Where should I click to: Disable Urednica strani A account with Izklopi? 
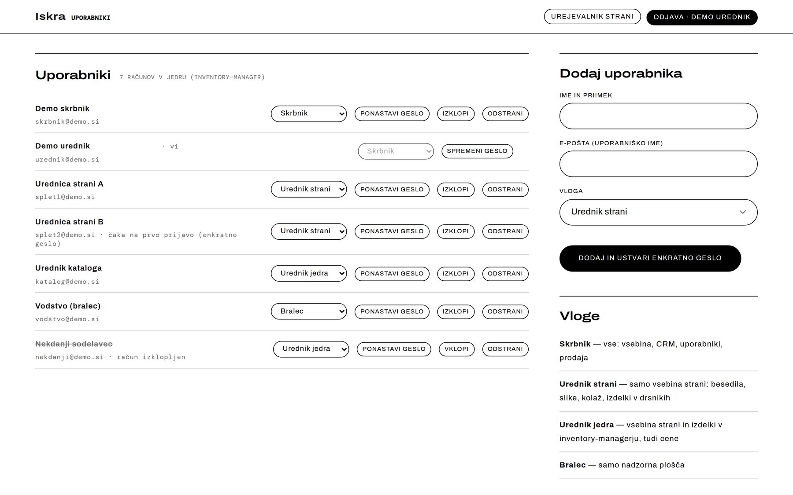click(456, 190)
